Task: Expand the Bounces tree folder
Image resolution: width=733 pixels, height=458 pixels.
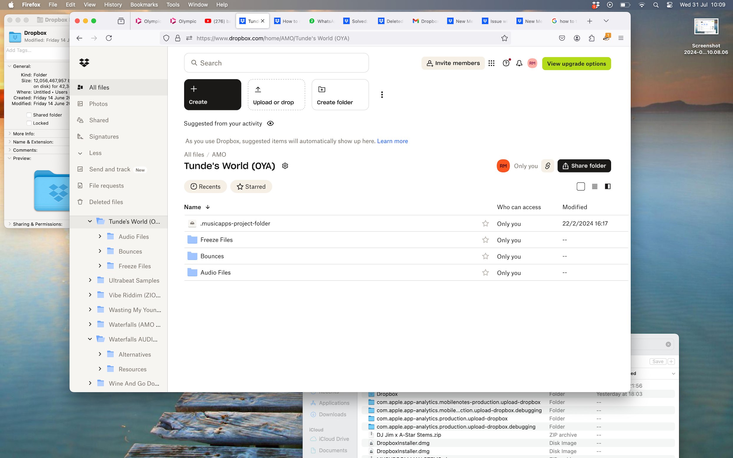Action: [x=100, y=251]
